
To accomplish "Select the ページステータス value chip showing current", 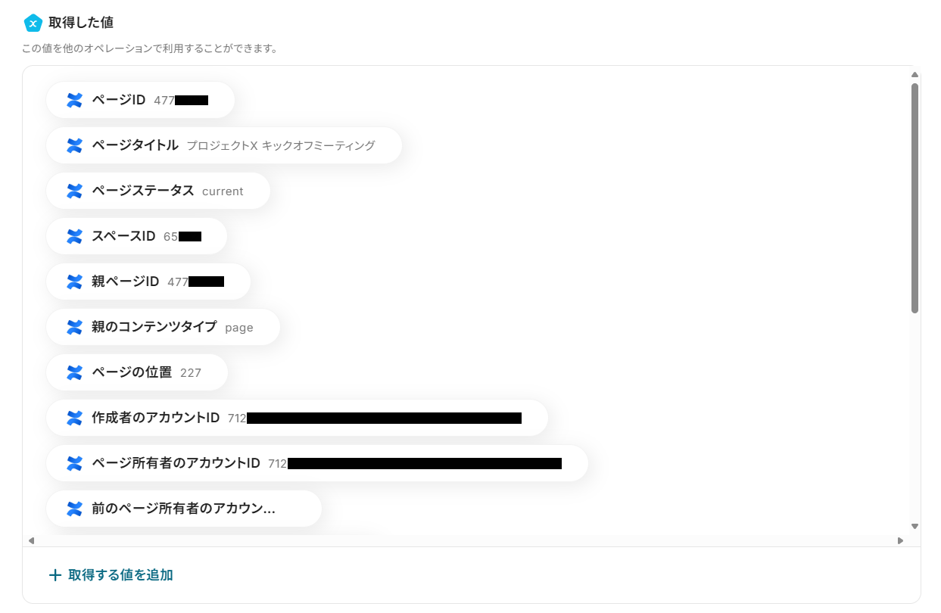I will tap(157, 191).
